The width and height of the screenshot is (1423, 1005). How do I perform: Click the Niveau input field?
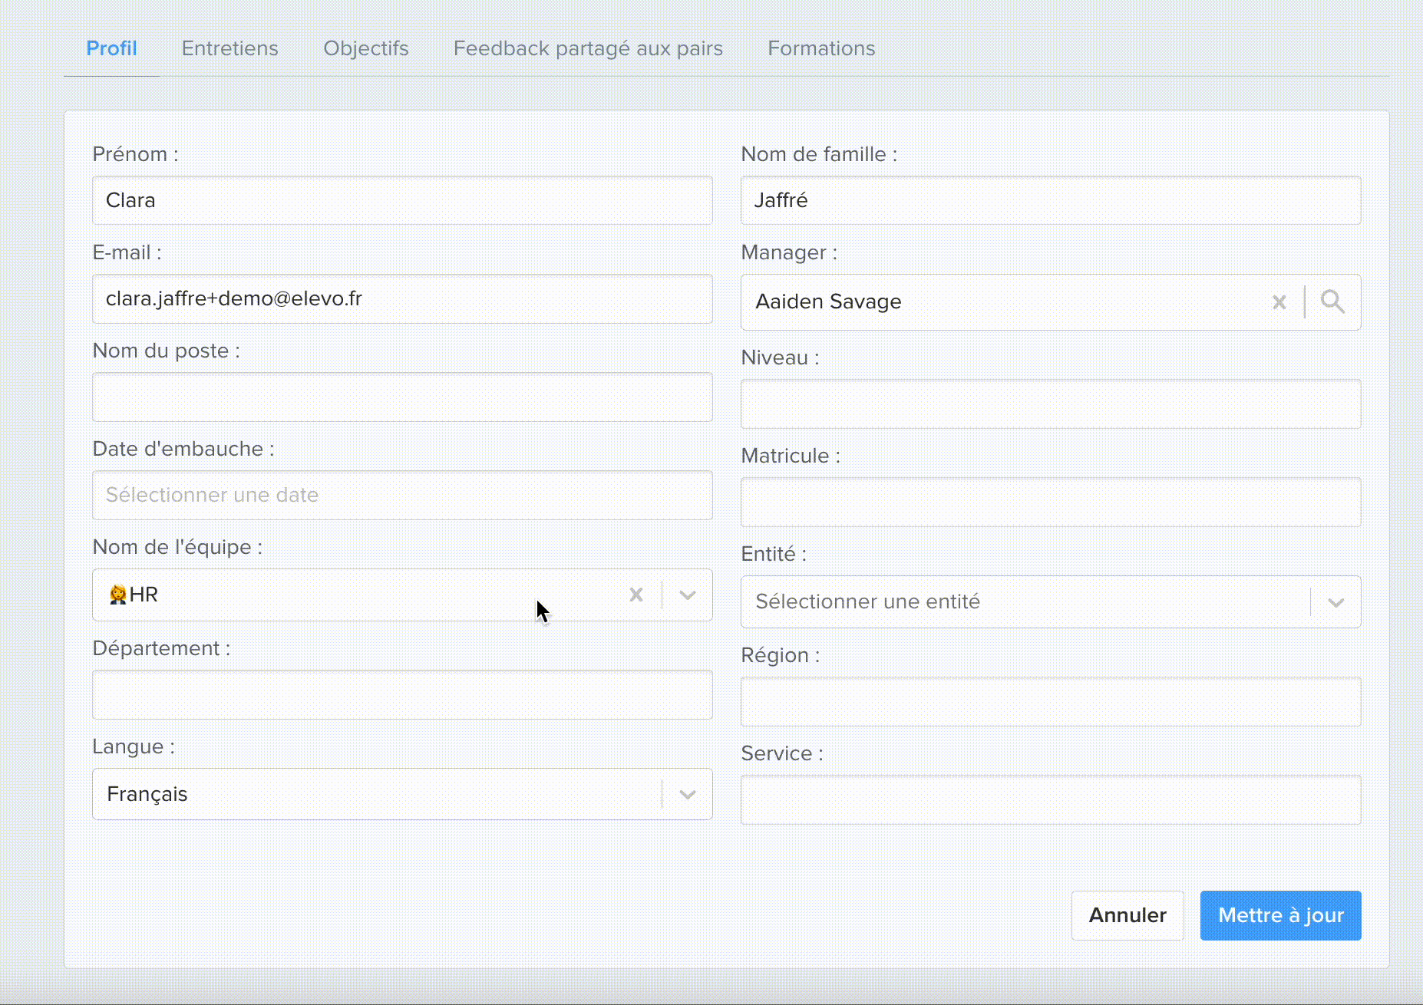tap(1051, 404)
